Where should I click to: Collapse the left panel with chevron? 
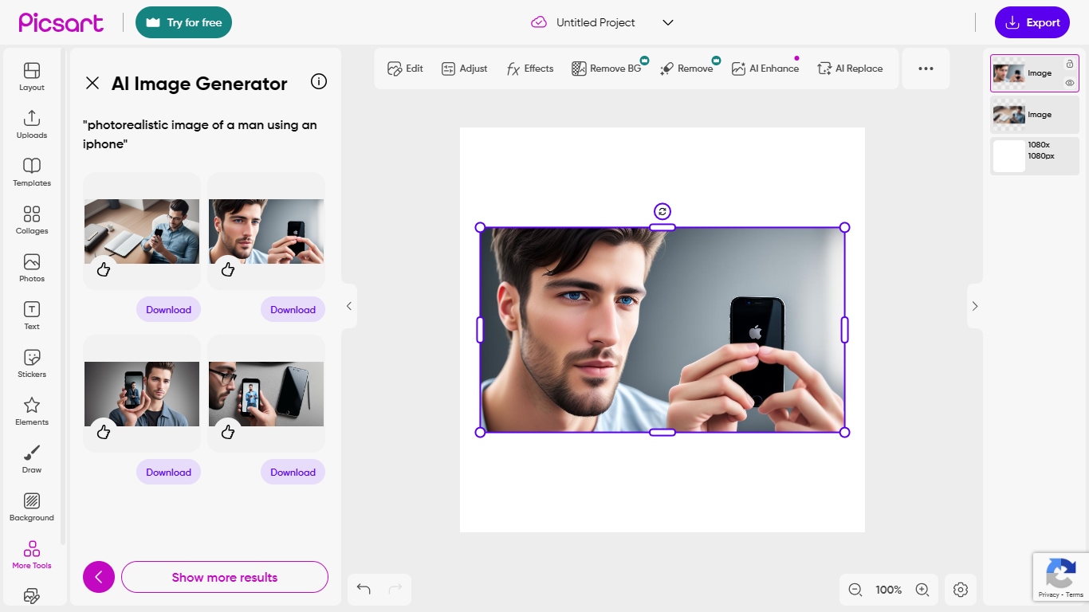point(348,306)
